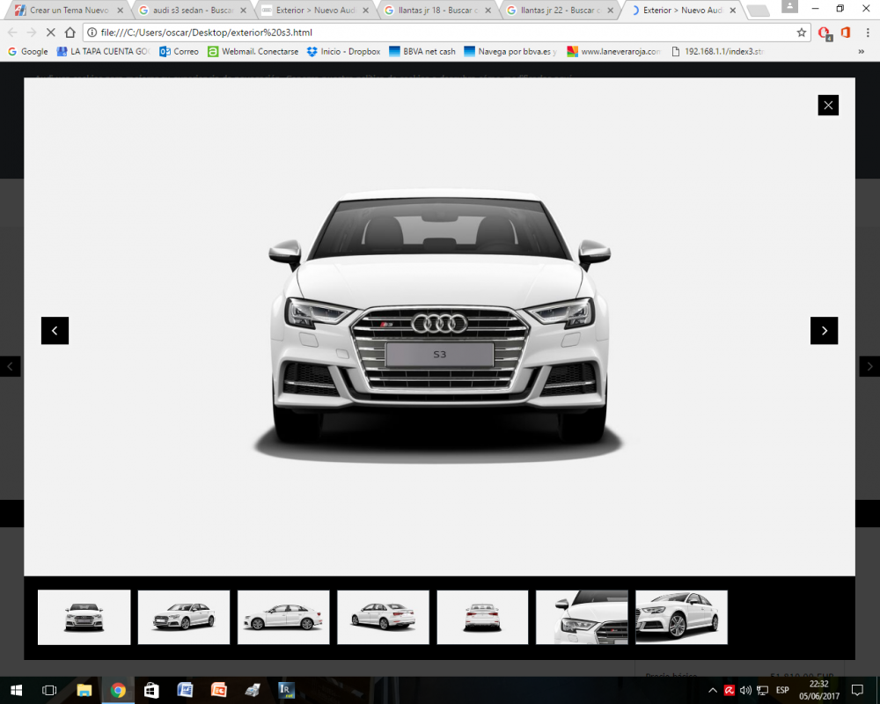Image resolution: width=880 pixels, height=704 pixels.
Task: Launch PowerPoint from the taskbar
Action: 219,690
